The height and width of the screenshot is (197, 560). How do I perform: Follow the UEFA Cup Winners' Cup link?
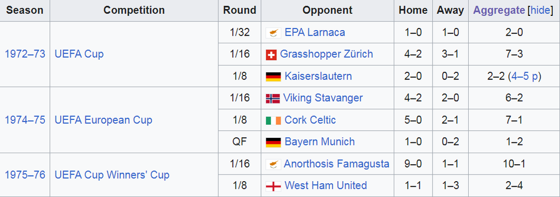[112, 175]
